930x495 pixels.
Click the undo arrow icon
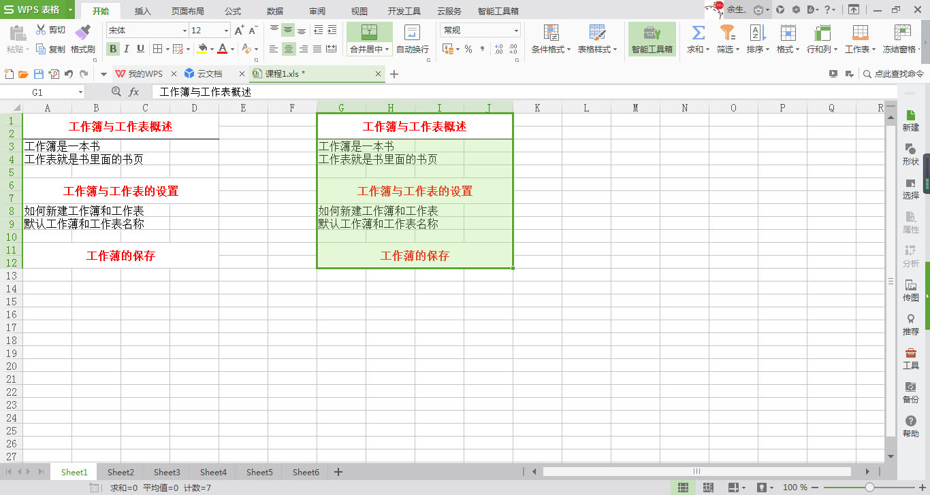(x=68, y=74)
